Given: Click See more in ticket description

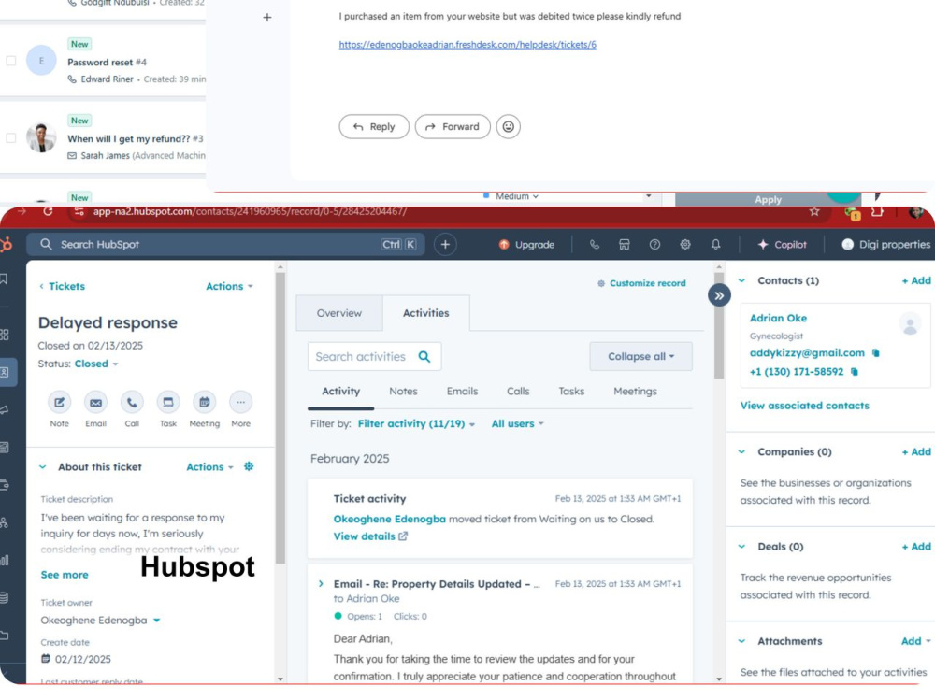Looking at the screenshot, I should 65,575.
